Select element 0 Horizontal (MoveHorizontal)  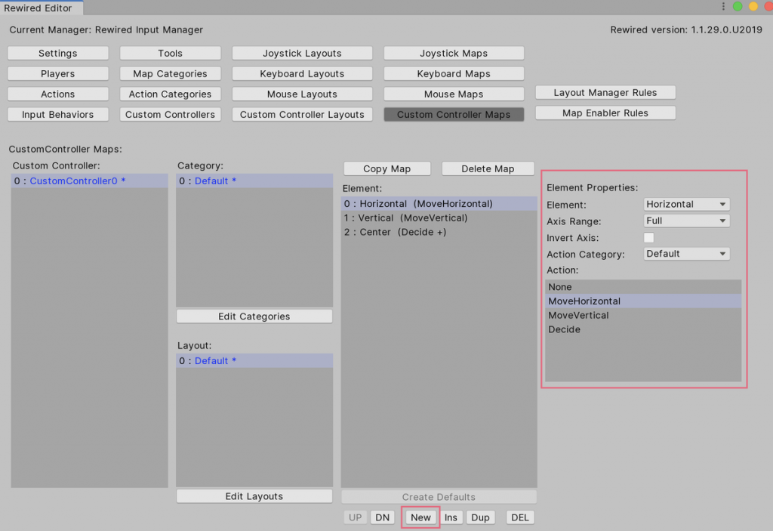click(439, 203)
